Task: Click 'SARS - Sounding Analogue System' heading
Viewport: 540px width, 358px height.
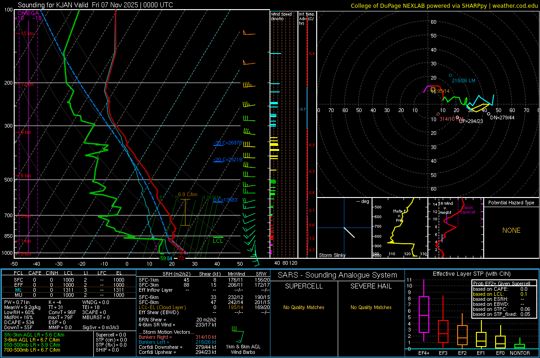Action: point(338,275)
